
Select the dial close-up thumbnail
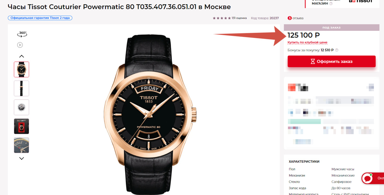pyautogui.click(x=22, y=145)
